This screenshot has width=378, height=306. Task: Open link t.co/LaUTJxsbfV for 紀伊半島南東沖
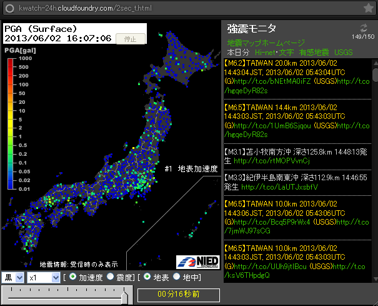point(280,187)
